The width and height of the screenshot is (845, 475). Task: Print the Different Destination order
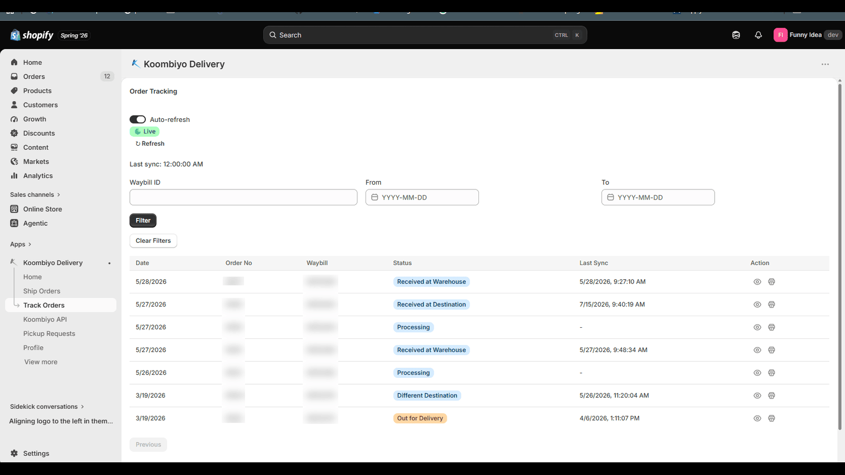[x=772, y=395]
